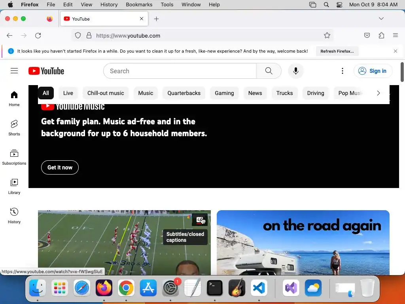Focus the YouTube Search field
Image resolution: width=405 pixels, height=304 pixels.
tap(180, 71)
